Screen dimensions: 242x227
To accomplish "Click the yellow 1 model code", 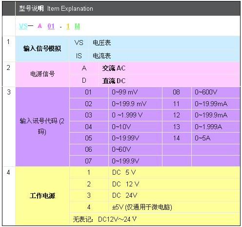I will (x=68, y=26).
